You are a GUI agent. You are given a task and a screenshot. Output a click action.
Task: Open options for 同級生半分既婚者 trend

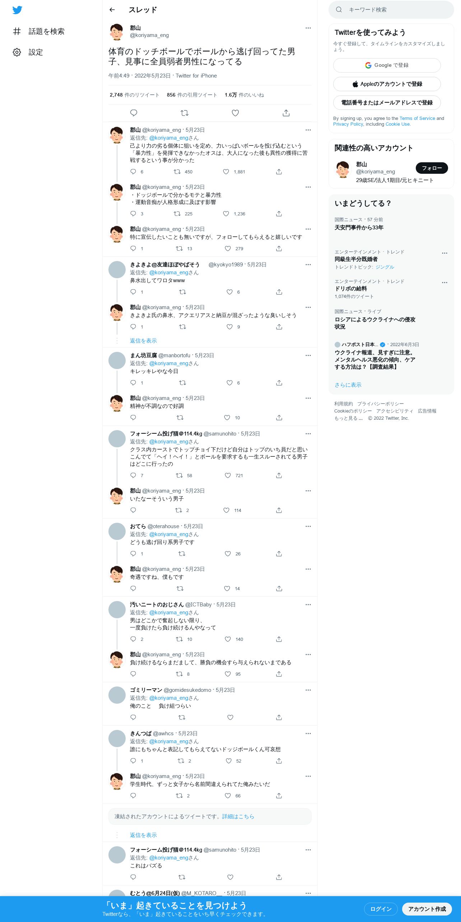[444, 253]
